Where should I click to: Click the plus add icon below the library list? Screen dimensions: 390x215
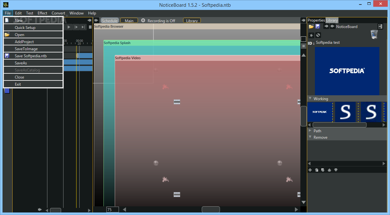pyautogui.click(x=310, y=170)
